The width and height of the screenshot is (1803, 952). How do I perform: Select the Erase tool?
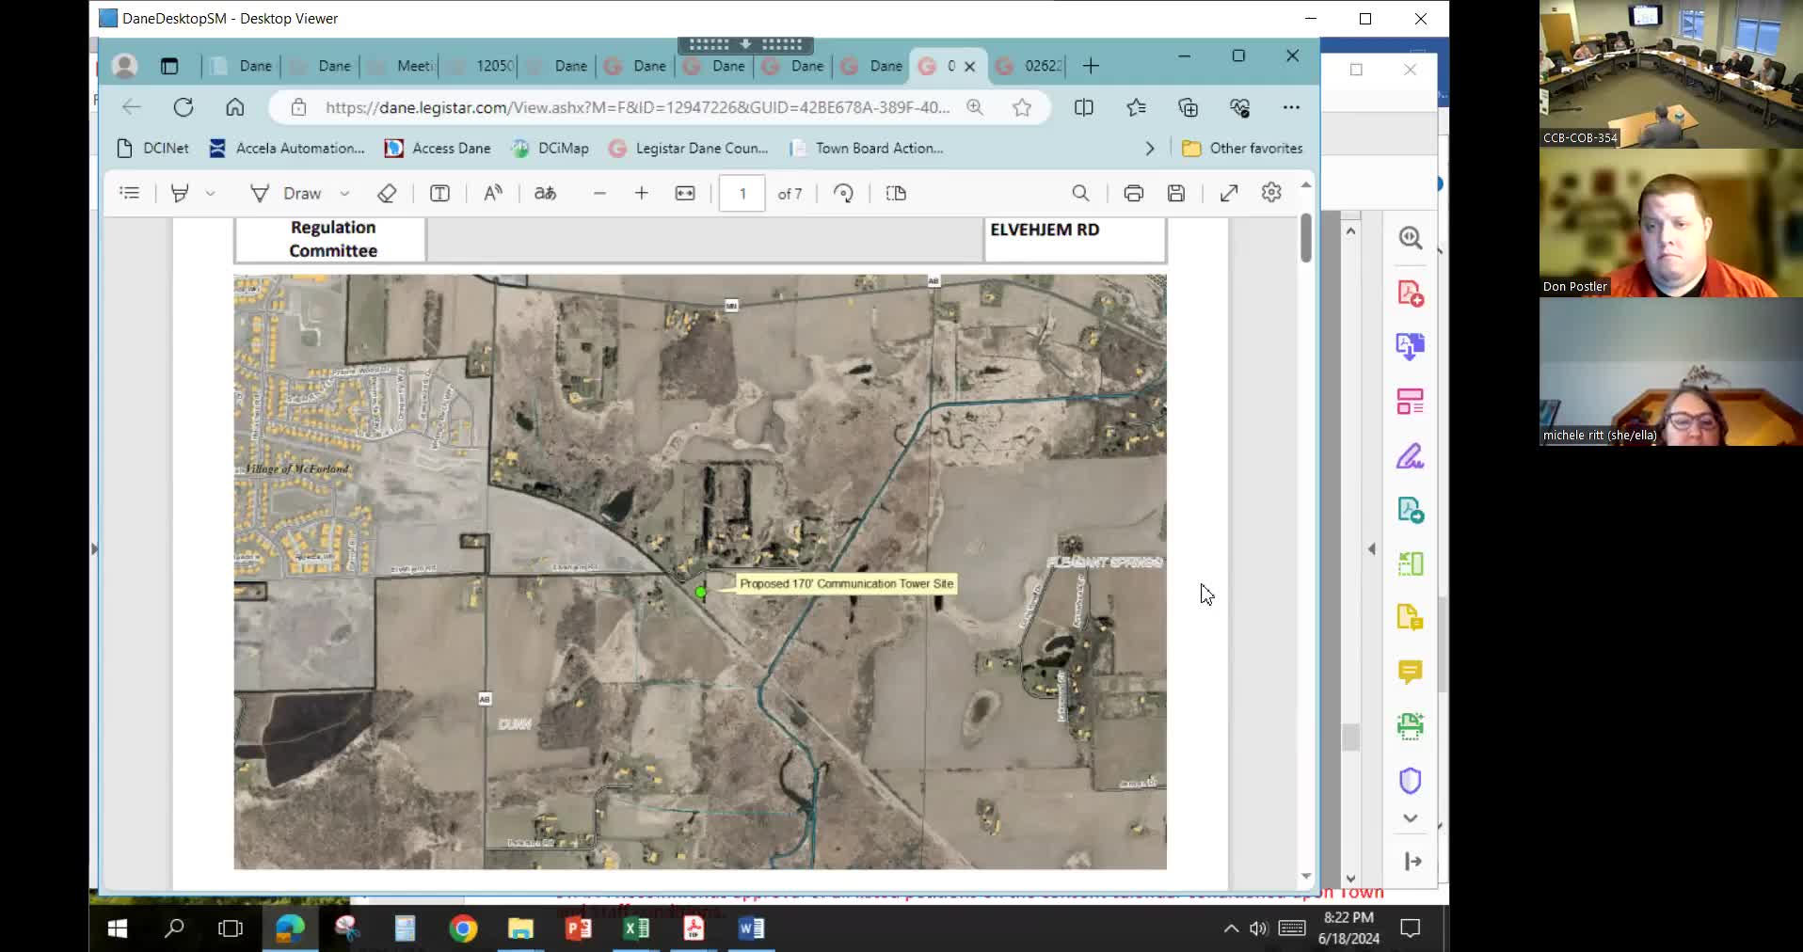pyautogui.click(x=387, y=193)
